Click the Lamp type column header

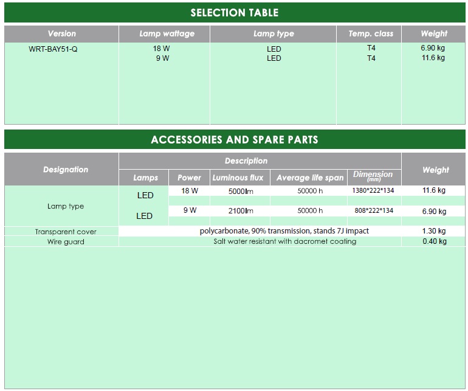click(273, 33)
